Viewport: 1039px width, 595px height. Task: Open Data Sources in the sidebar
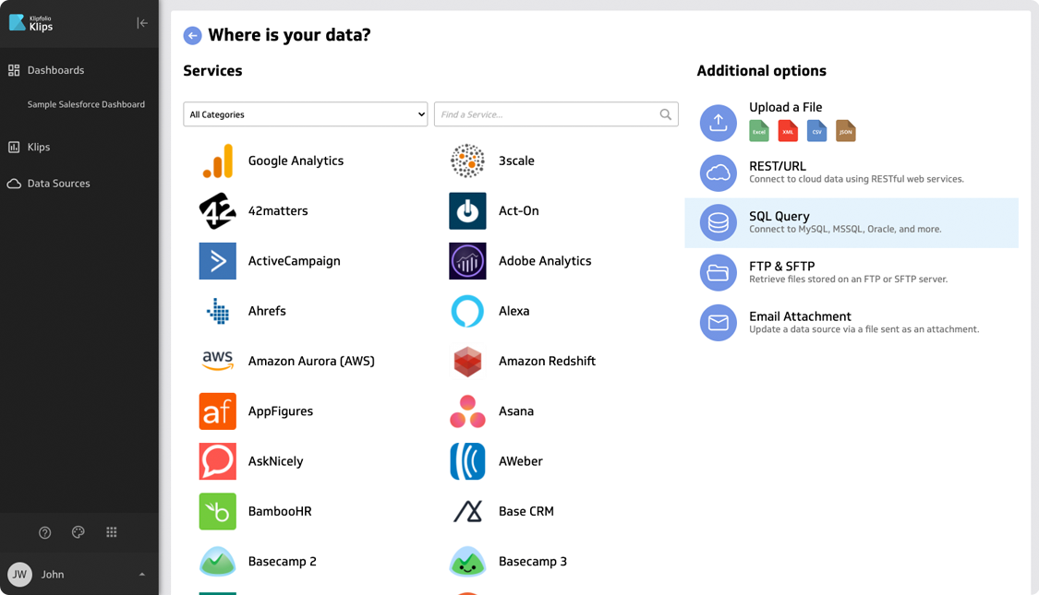coord(58,184)
